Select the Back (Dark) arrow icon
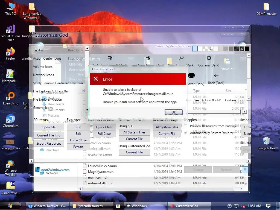 tap(216, 75)
